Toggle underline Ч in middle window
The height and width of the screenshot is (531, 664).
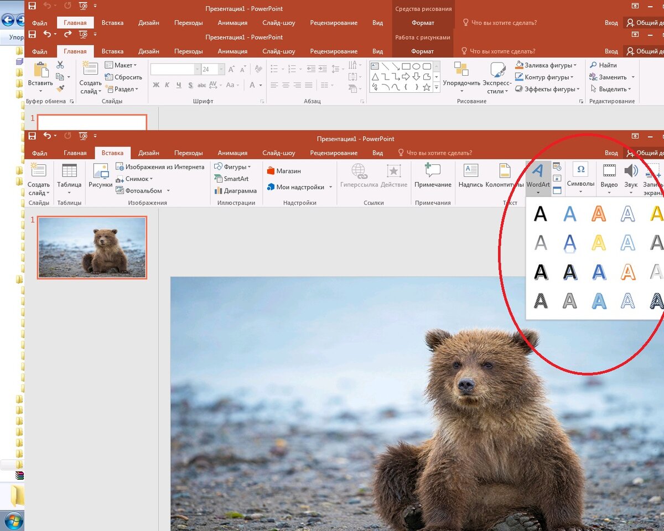click(x=179, y=85)
